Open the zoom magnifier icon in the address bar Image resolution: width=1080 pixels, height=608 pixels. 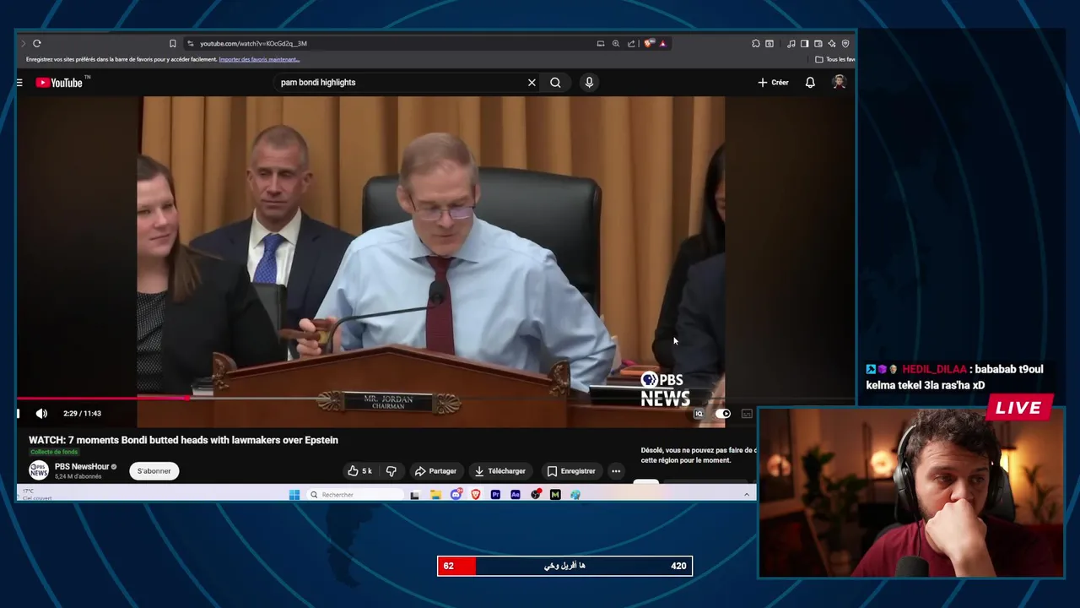click(616, 43)
